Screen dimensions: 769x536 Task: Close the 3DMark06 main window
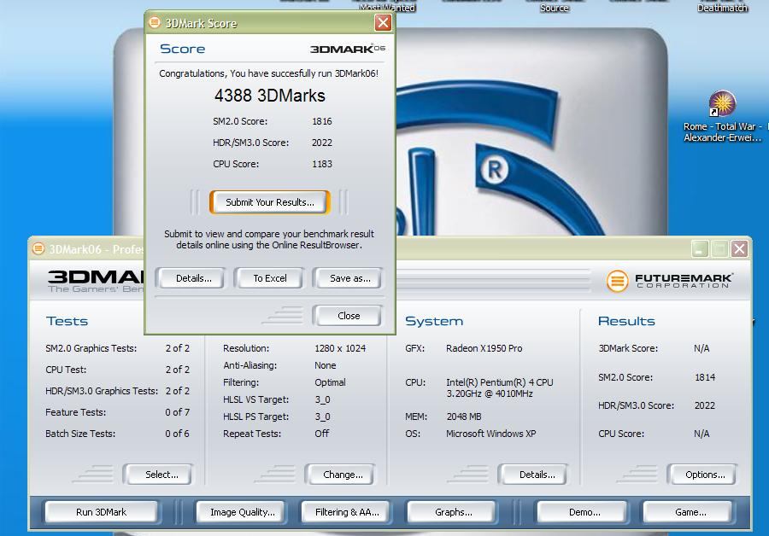tap(740, 249)
